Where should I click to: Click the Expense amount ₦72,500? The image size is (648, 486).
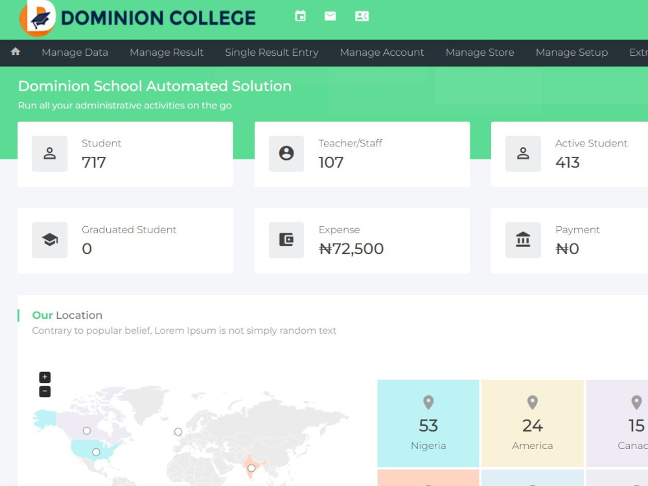click(x=351, y=249)
